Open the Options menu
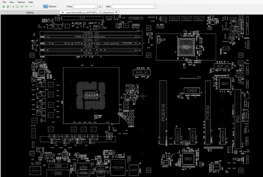The width and height of the screenshot is (263, 177). pos(21,2)
